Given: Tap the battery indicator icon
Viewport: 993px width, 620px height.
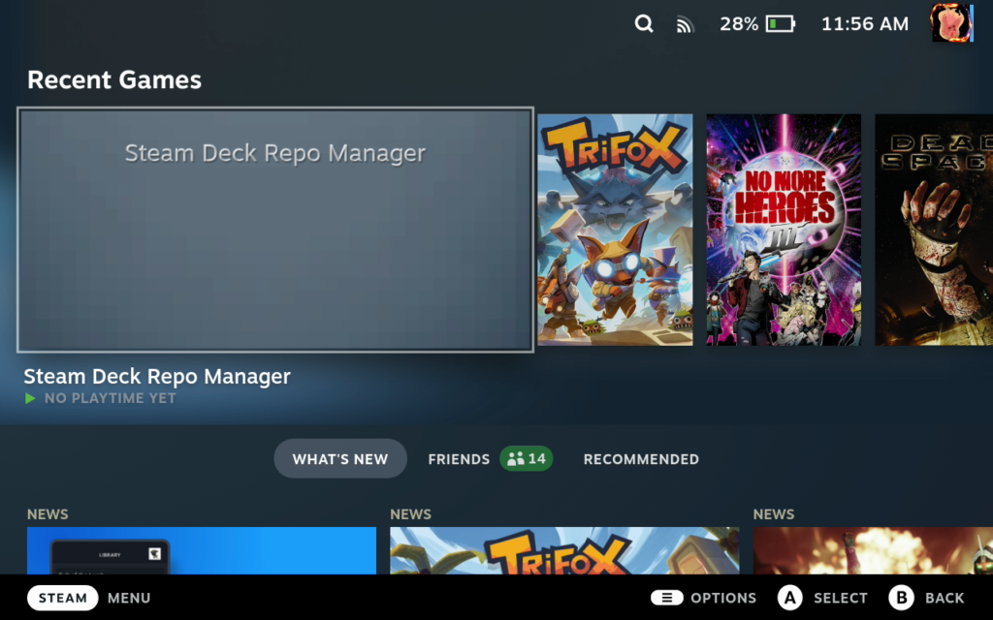Looking at the screenshot, I should (781, 24).
